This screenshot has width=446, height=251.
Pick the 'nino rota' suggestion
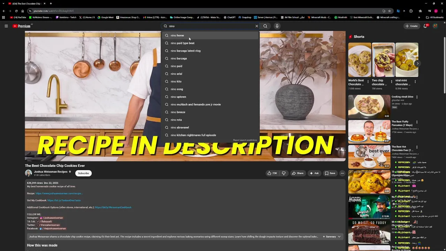click(210, 120)
